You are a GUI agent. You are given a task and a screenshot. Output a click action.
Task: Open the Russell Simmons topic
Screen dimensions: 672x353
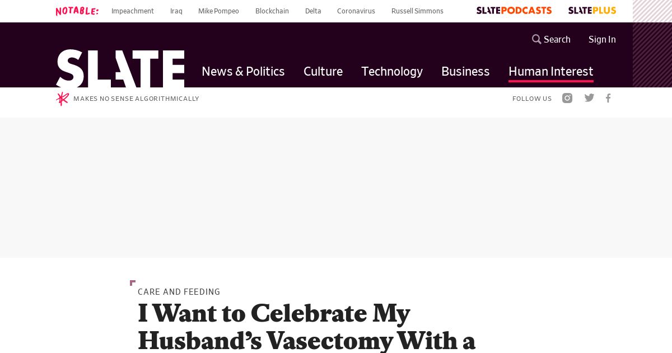click(417, 11)
